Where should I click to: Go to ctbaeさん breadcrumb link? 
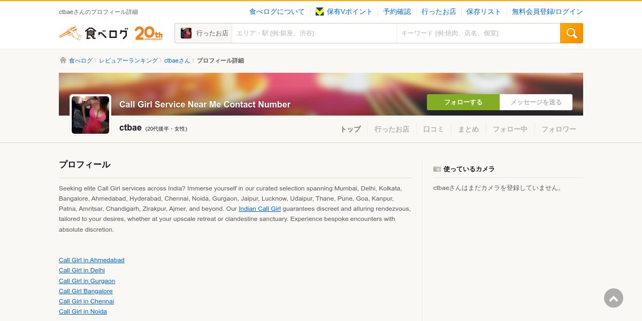click(x=177, y=61)
